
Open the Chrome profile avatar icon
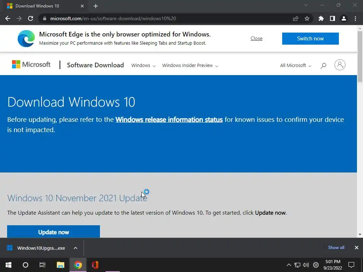click(344, 18)
